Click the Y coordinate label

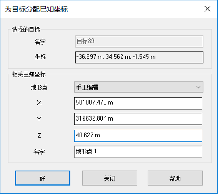(x=39, y=119)
